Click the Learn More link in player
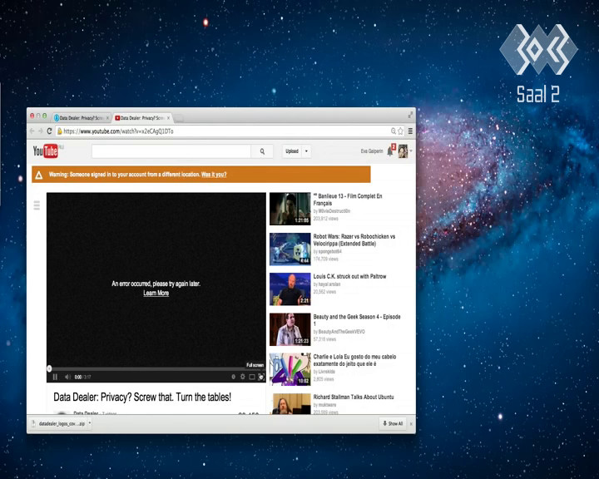Screen dimensions: 599x479 coord(156,293)
